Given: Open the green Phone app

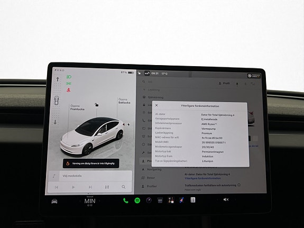Looking at the screenshot, I should coord(126,200).
